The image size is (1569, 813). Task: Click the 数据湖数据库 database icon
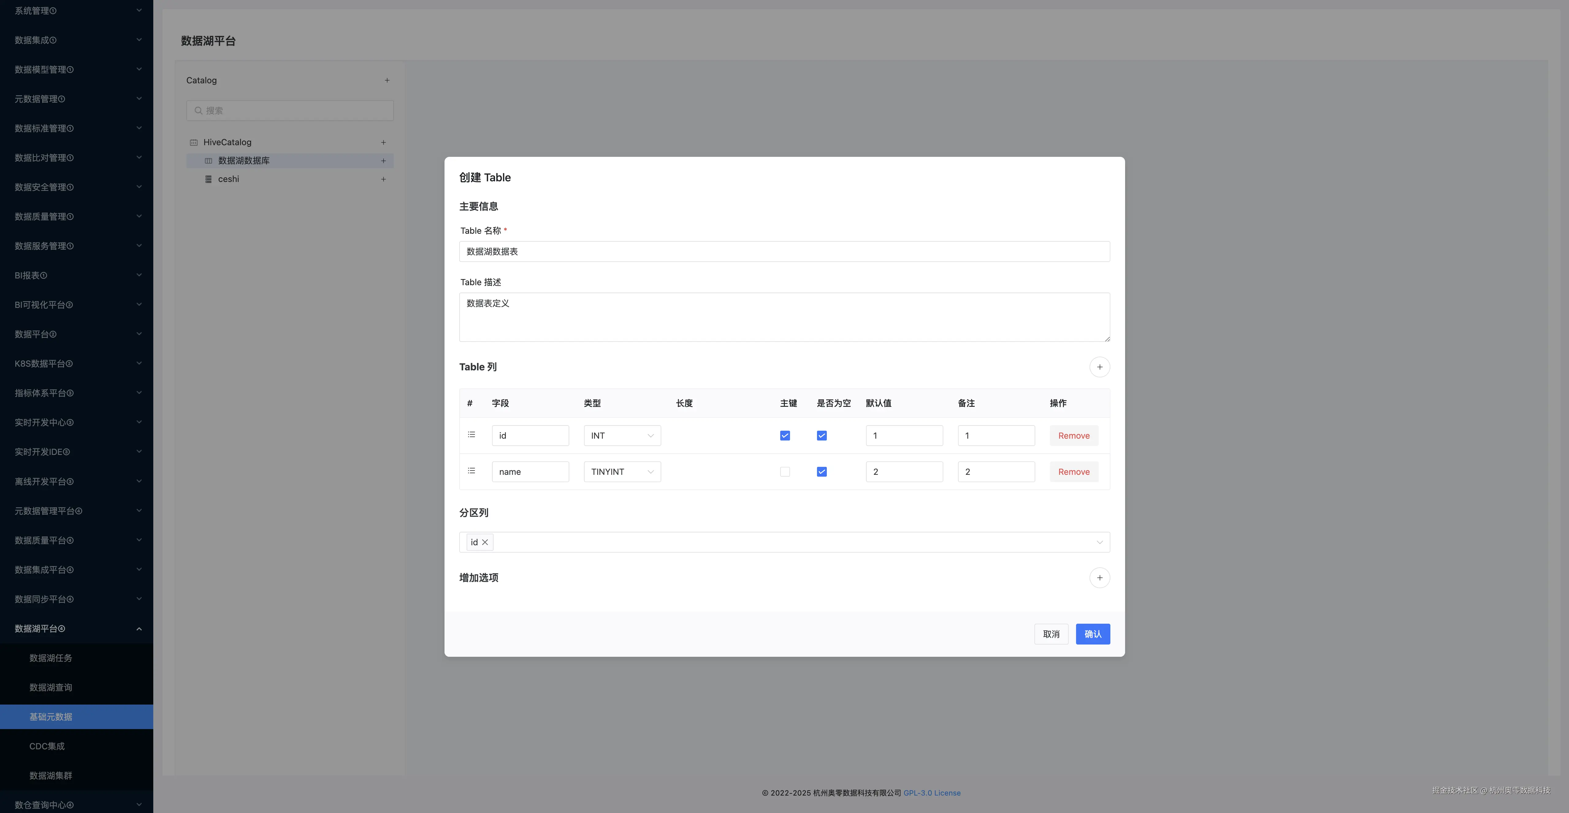(x=208, y=161)
